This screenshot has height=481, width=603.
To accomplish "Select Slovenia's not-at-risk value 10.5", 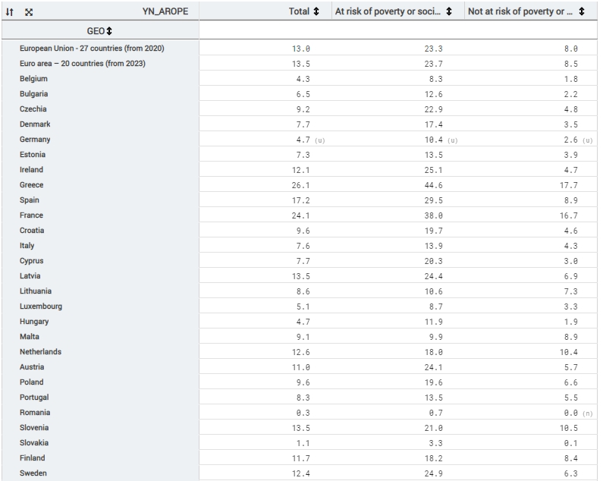I will pyautogui.click(x=569, y=429).
